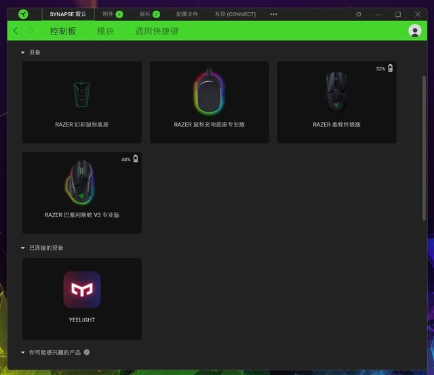This screenshot has height=375, width=434.
Task: Click the 48% battery icon
Action: (136, 159)
